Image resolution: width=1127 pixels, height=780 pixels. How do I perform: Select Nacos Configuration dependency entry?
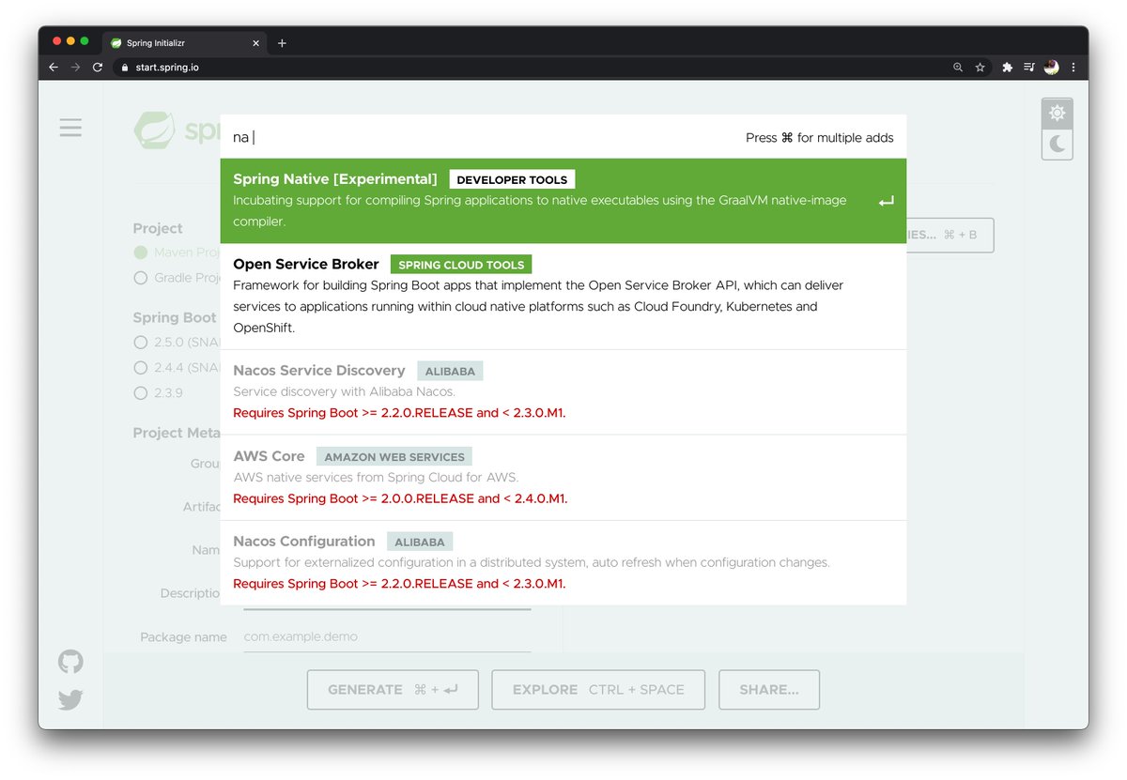tap(563, 563)
